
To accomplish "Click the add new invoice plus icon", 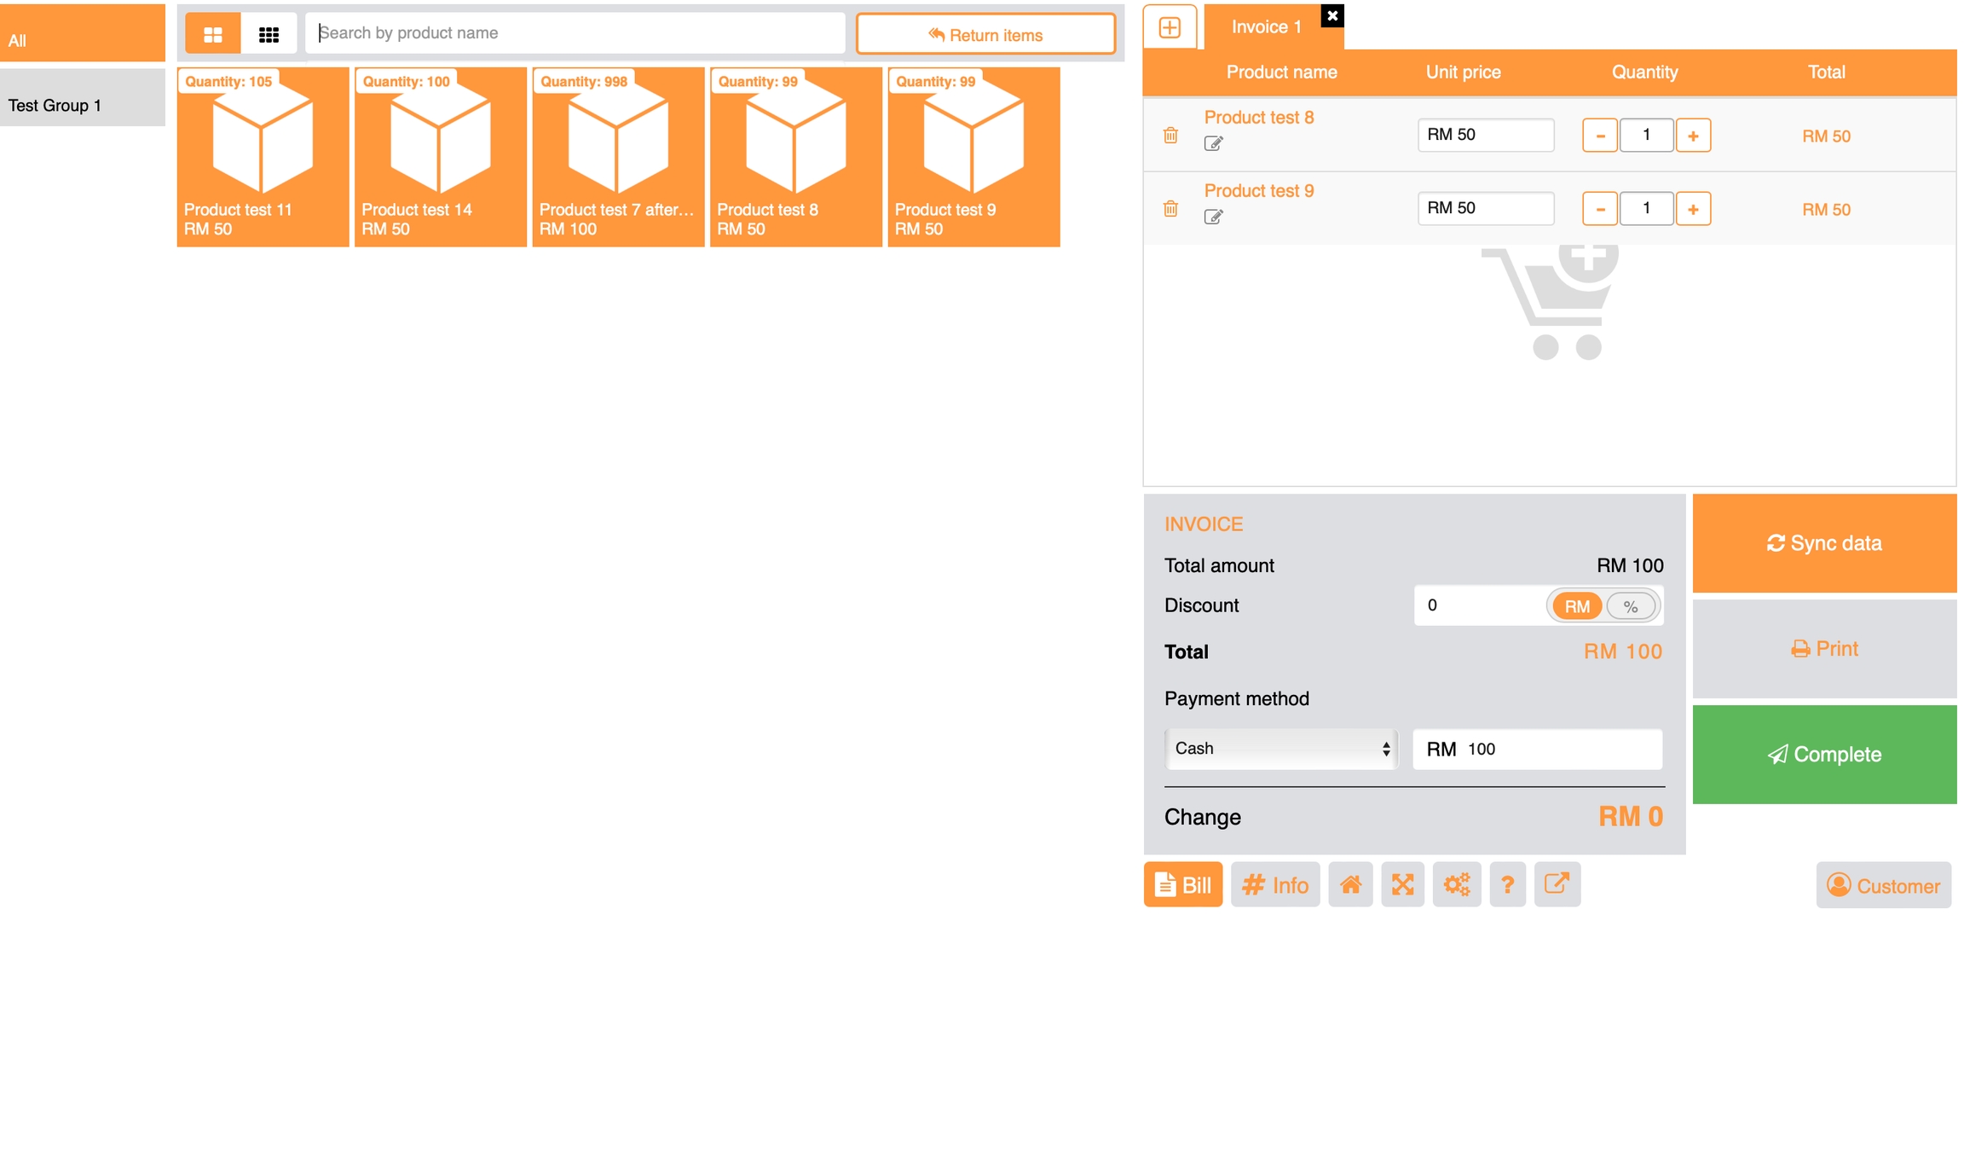I will coord(1170,27).
